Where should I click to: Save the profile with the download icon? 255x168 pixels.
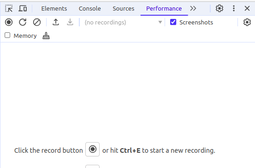pos(70,22)
